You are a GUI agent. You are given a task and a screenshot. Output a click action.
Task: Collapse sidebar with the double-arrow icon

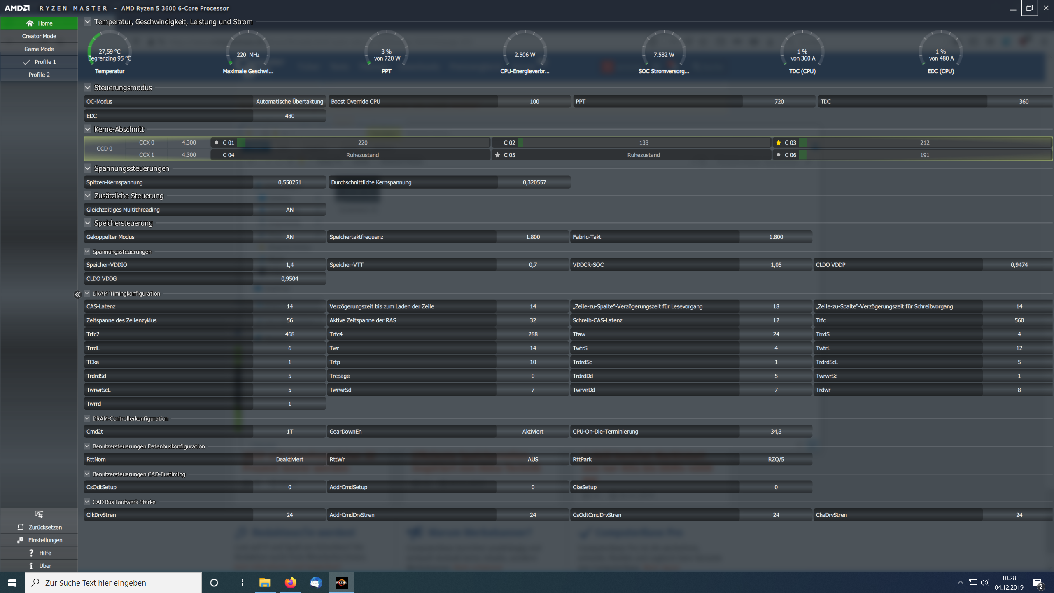(77, 294)
